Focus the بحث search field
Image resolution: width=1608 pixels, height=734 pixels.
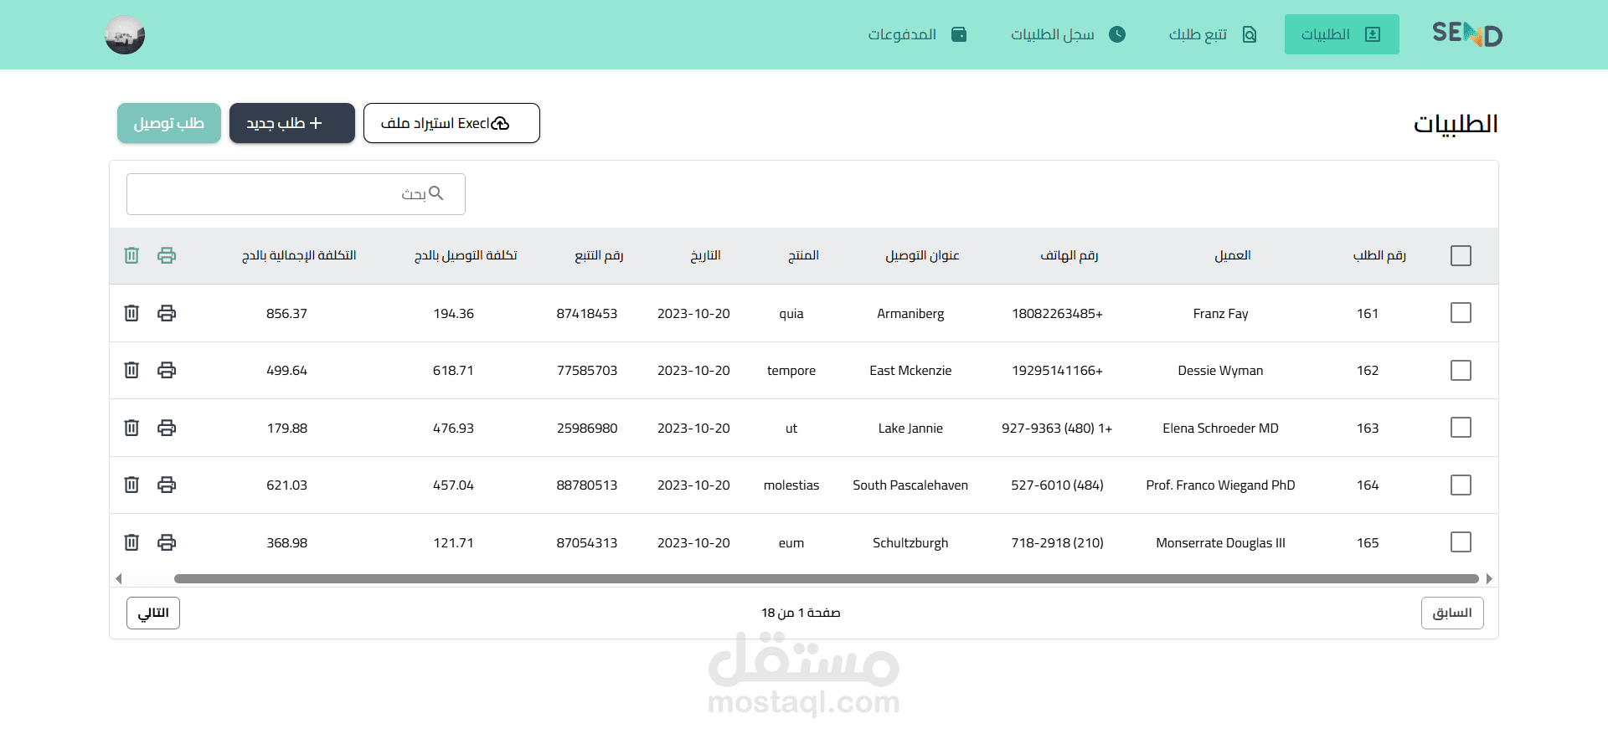pos(296,194)
